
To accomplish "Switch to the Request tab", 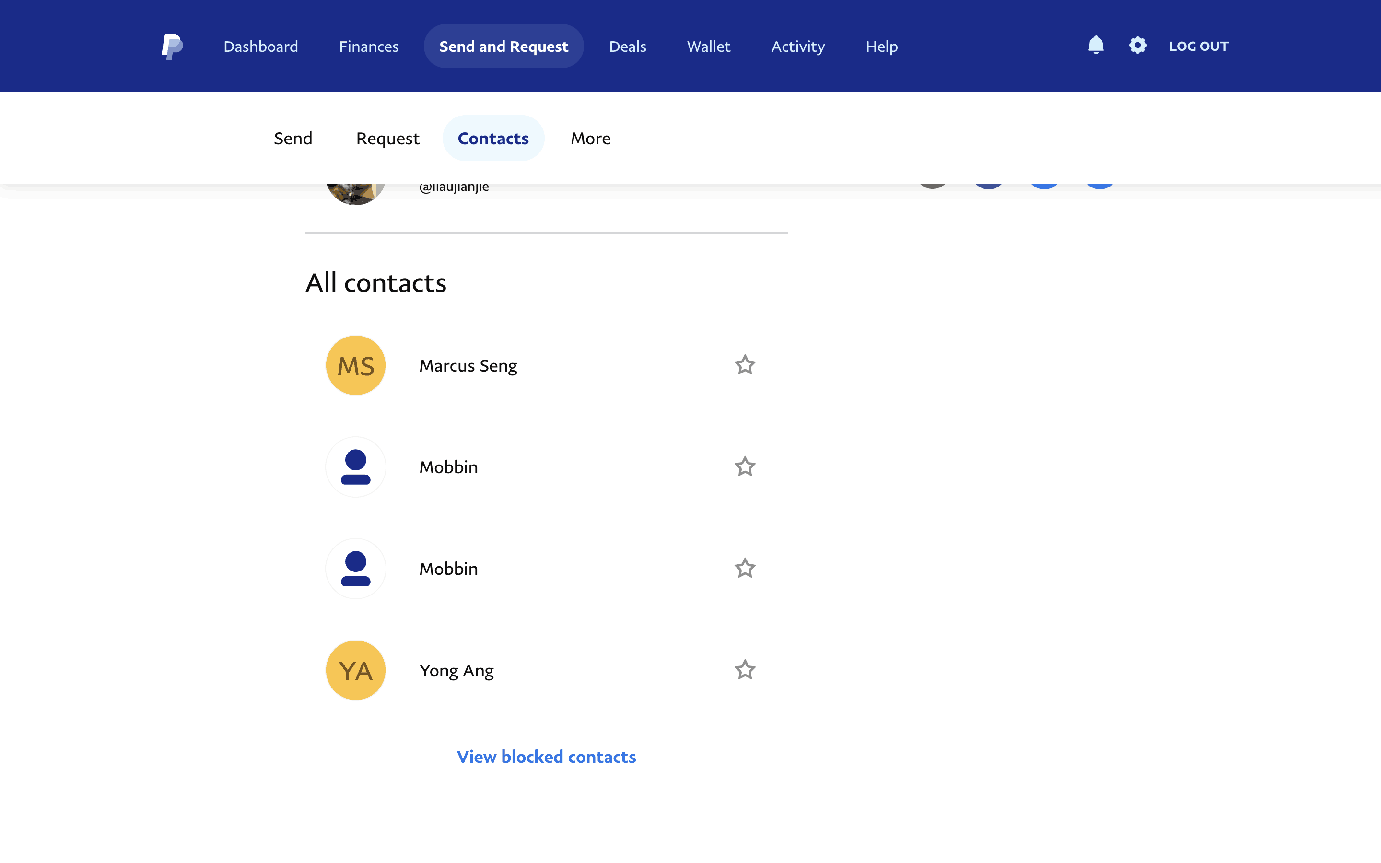I will tap(387, 138).
